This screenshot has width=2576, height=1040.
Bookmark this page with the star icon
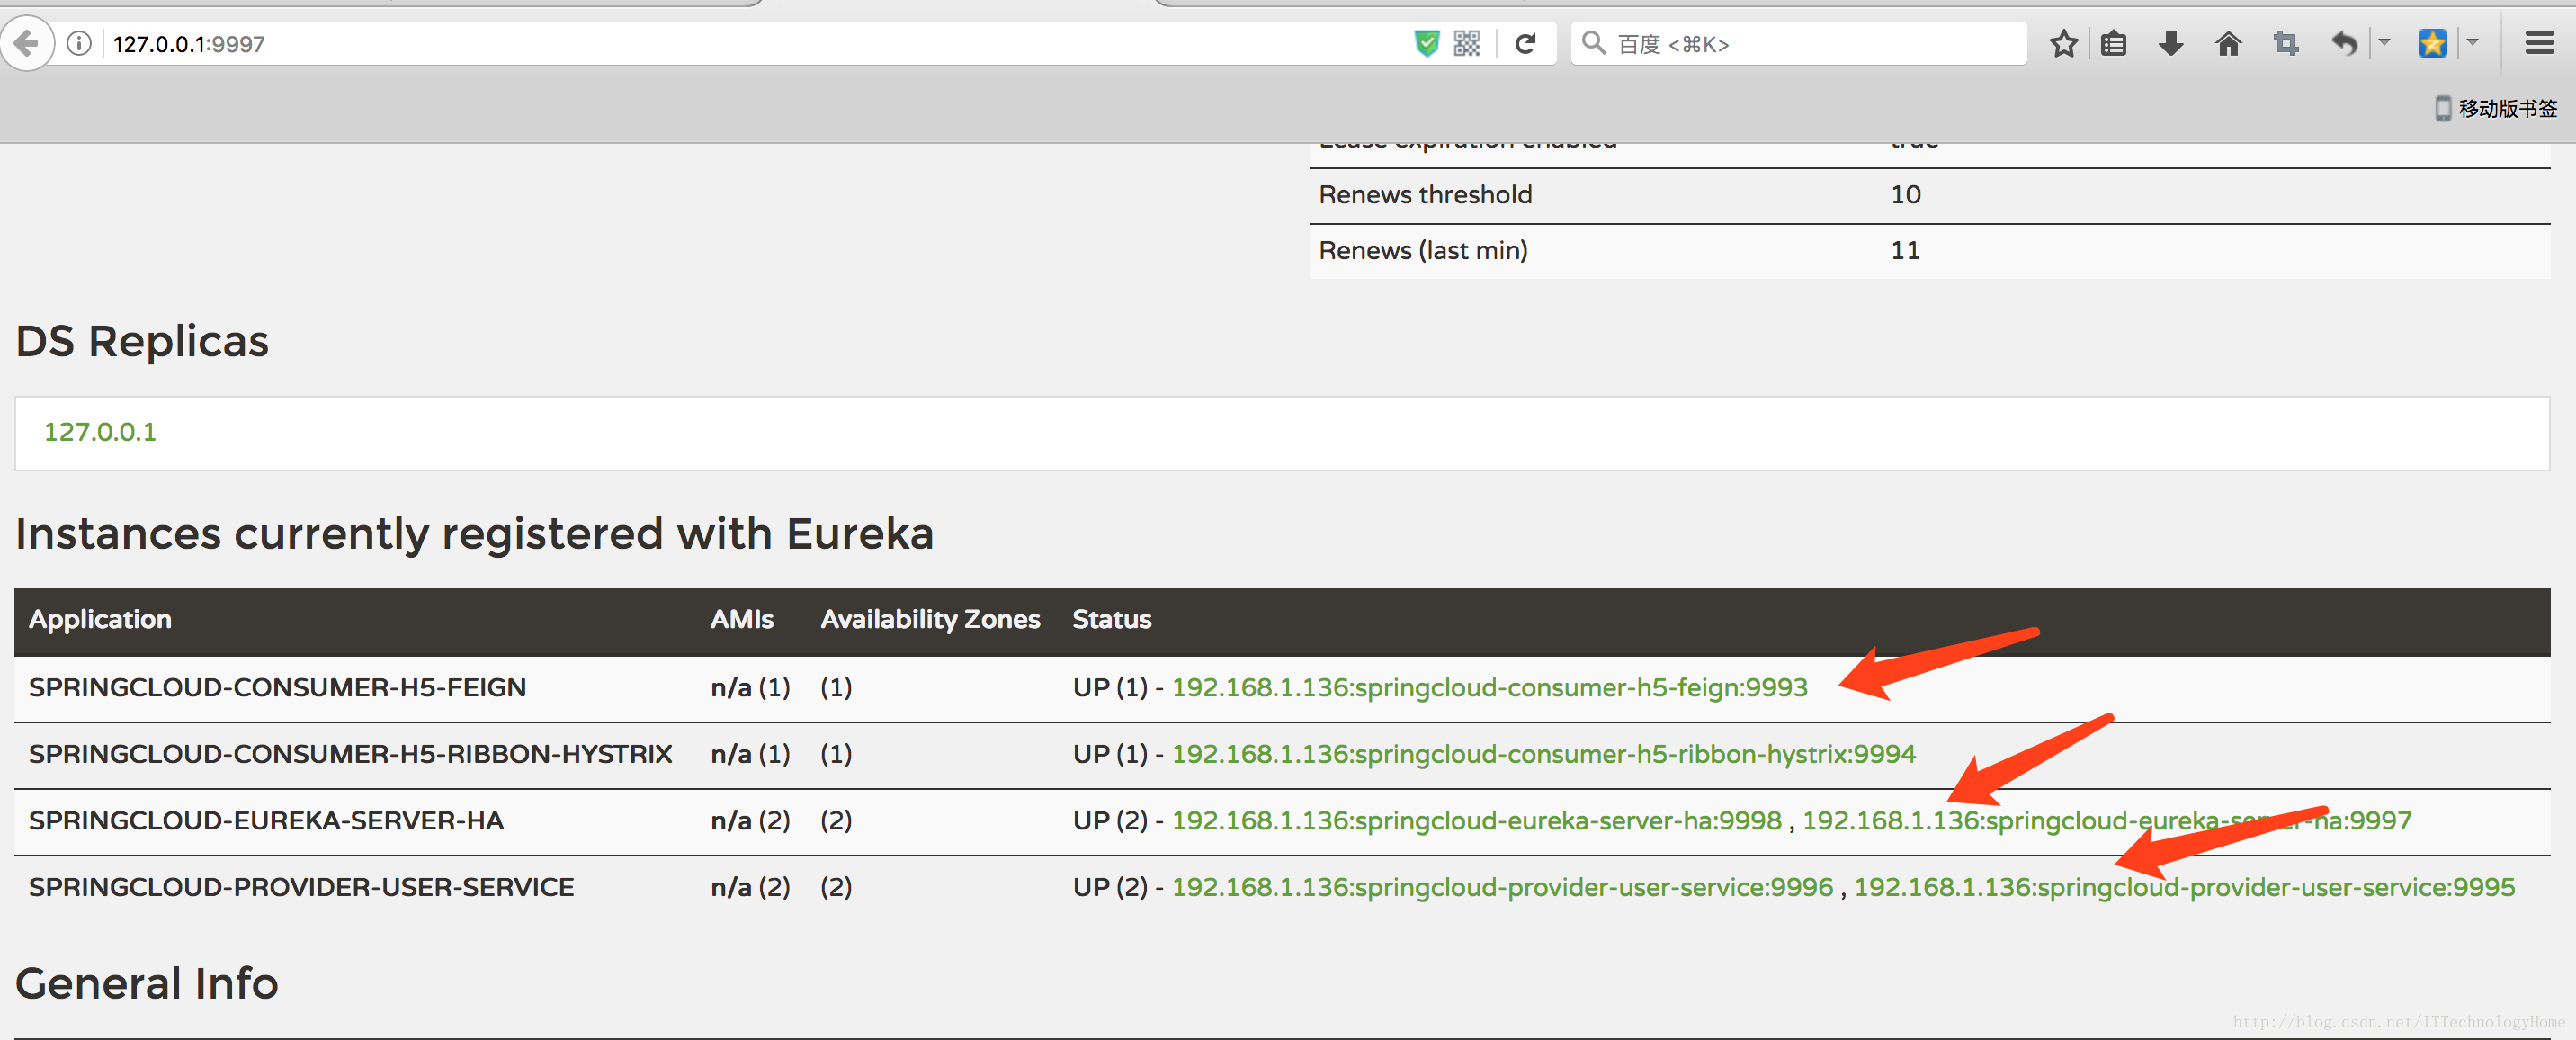click(2063, 44)
